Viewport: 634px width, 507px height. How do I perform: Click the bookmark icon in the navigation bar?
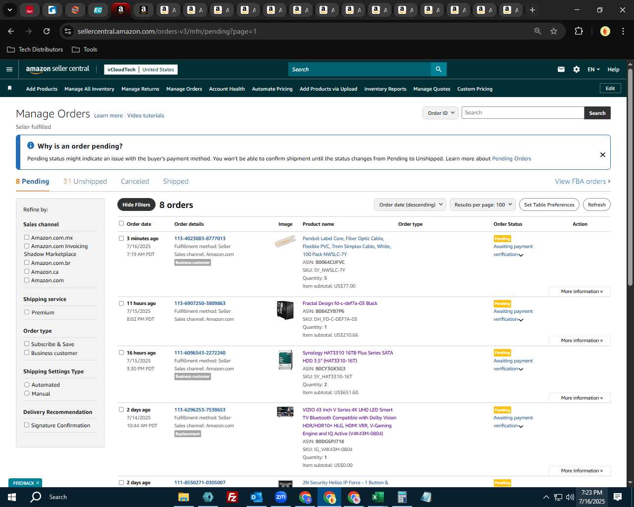click(x=9, y=88)
